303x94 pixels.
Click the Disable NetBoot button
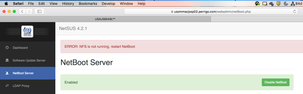tap(275, 82)
